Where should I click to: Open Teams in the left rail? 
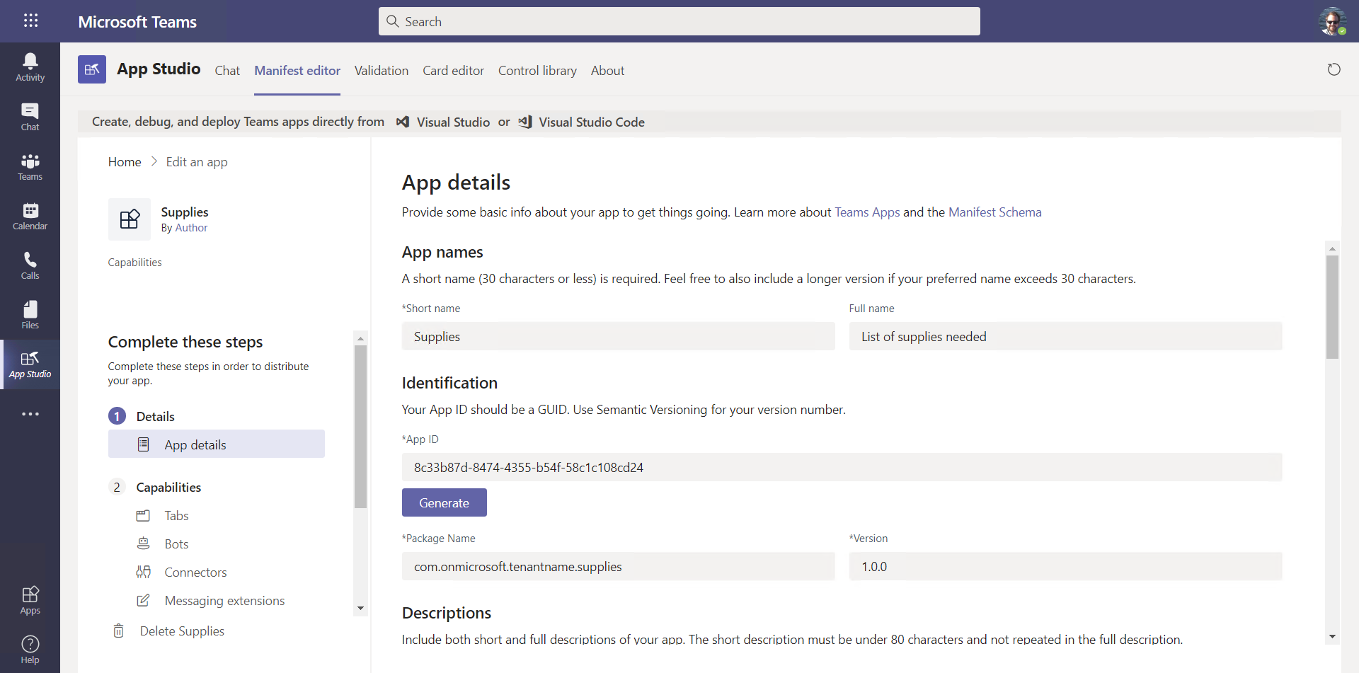point(30,166)
